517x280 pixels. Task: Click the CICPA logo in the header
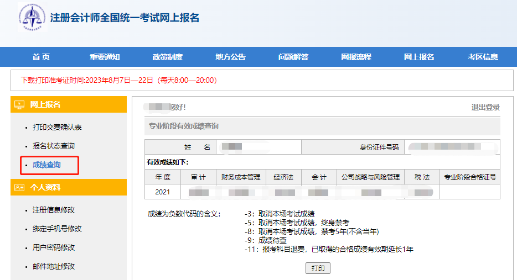(32, 17)
